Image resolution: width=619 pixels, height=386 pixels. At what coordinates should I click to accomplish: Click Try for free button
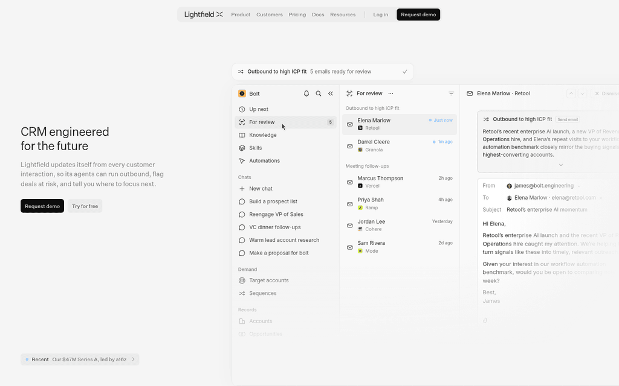tap(85, 206)
